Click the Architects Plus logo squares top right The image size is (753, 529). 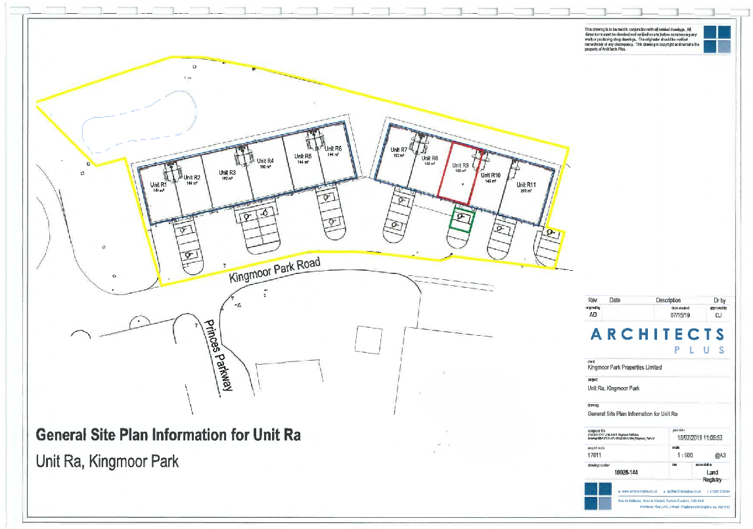point(717,39)
